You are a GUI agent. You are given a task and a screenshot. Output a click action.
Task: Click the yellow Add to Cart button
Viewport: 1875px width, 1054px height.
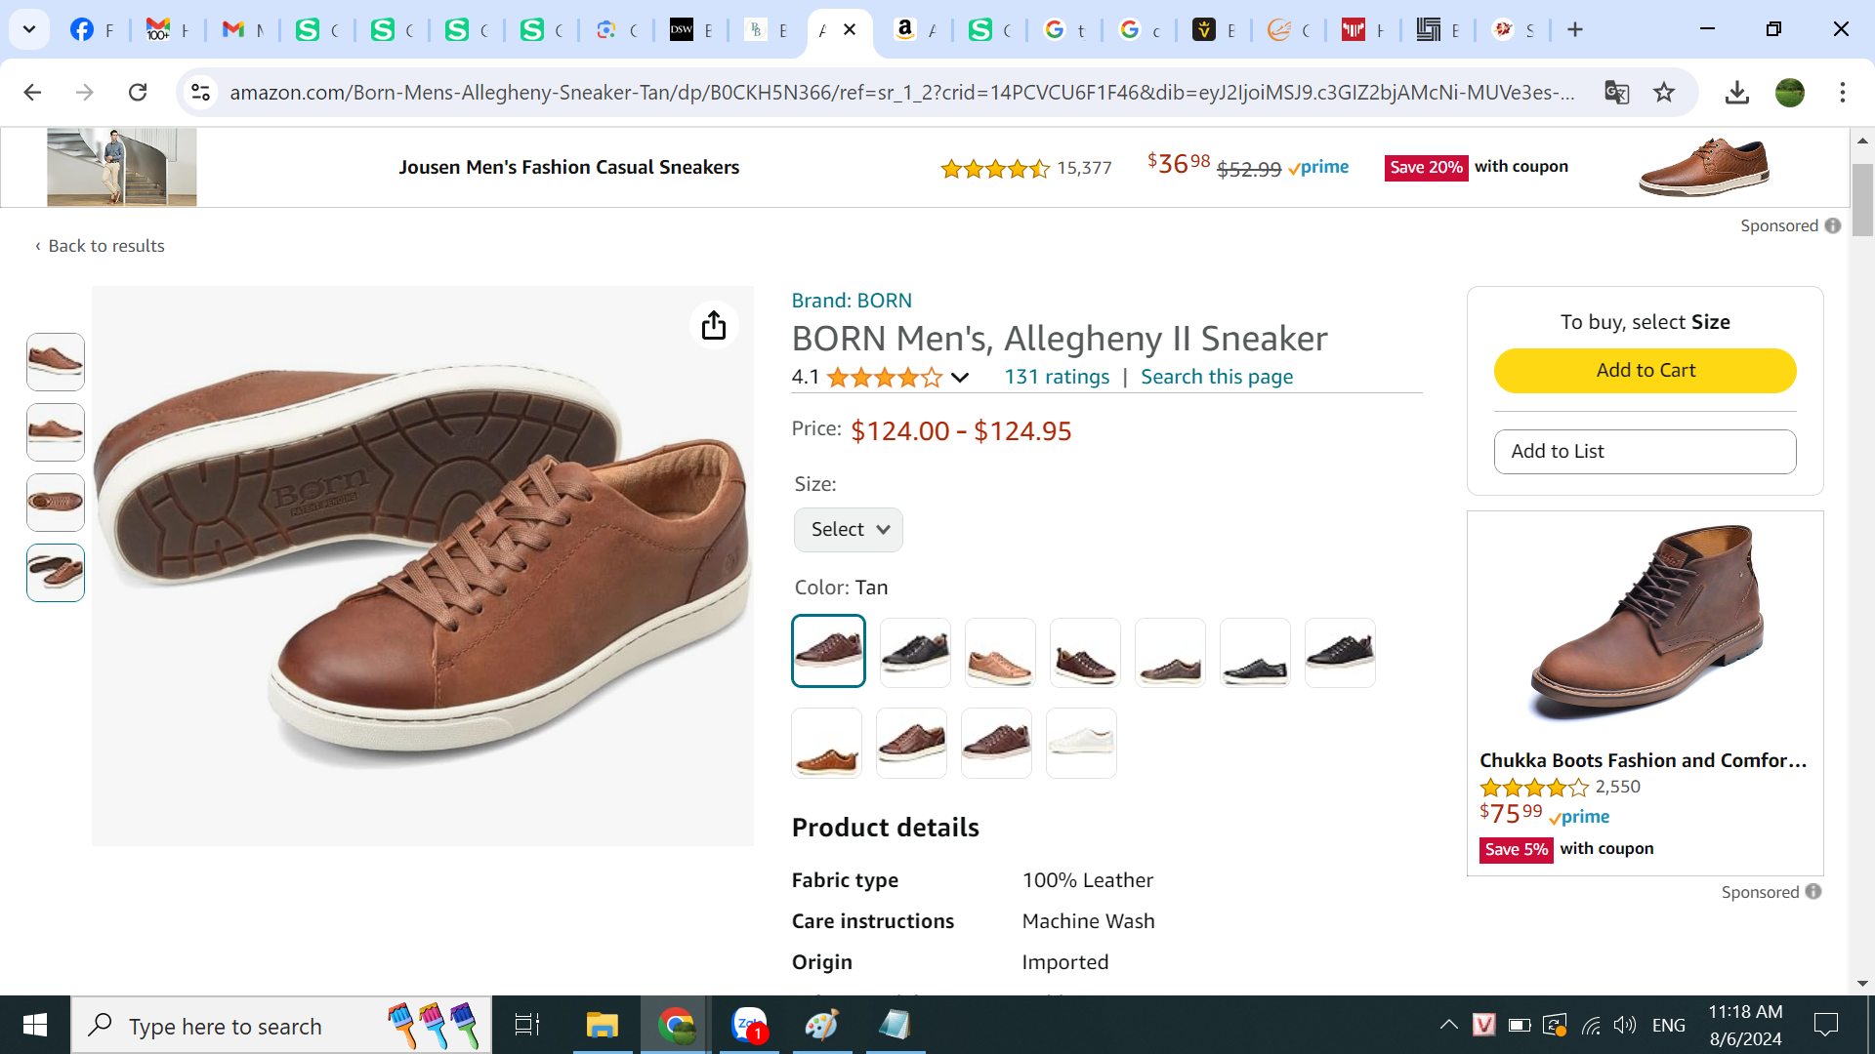[x=1645, y=371]
